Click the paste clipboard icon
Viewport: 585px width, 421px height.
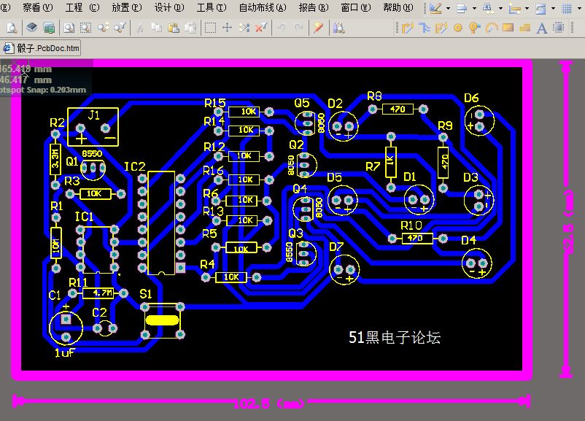click(174, 28)
